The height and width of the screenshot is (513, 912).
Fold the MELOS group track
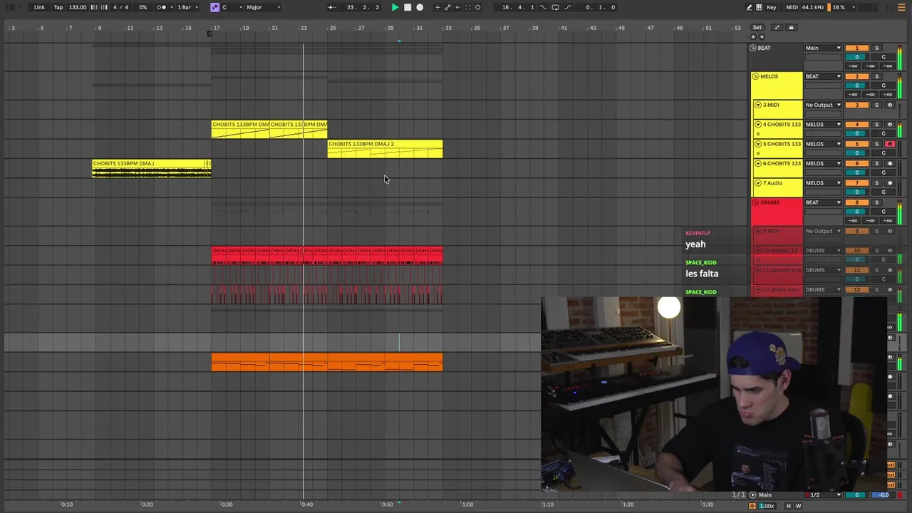tap(756, 76)
